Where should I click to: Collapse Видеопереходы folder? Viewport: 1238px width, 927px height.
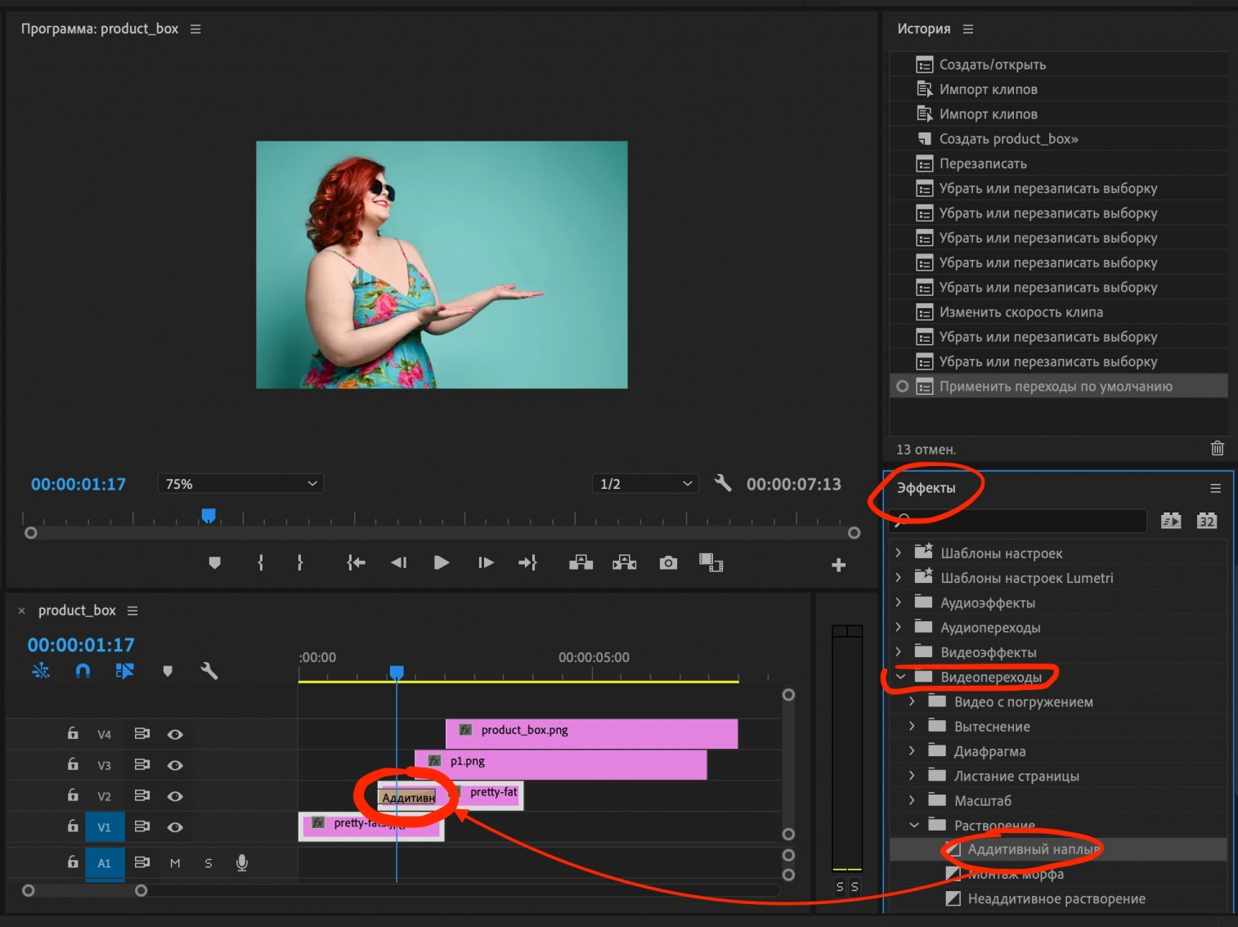pos(900,677)
